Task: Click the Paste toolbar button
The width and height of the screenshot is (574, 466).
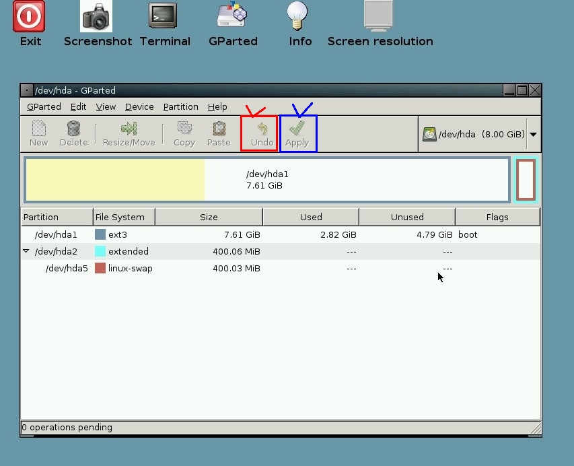Action: (x=219, y=134)
